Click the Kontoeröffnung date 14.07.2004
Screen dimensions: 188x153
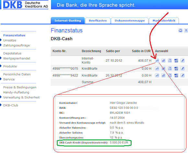(x=117, y=118)
